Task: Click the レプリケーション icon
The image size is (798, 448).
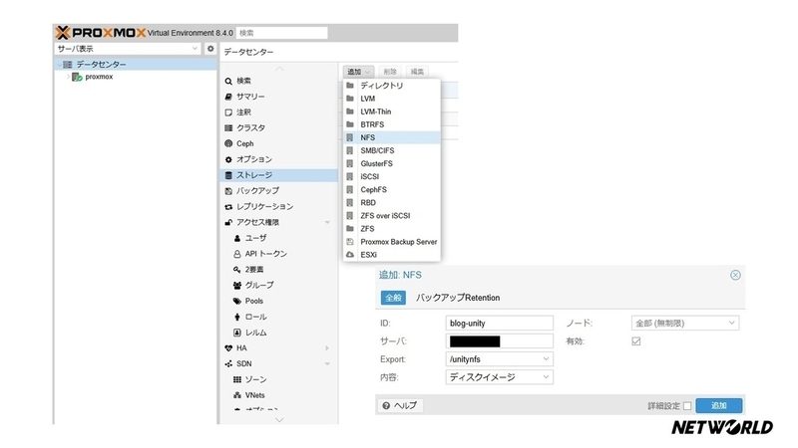Action: click(x=228, y=207)
